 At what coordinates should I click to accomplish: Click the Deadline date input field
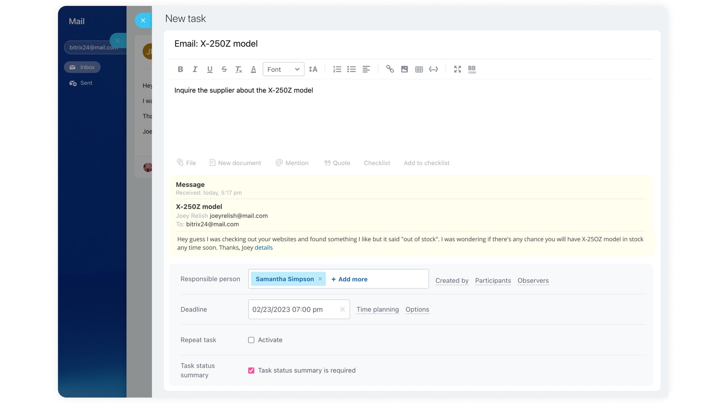293,309
